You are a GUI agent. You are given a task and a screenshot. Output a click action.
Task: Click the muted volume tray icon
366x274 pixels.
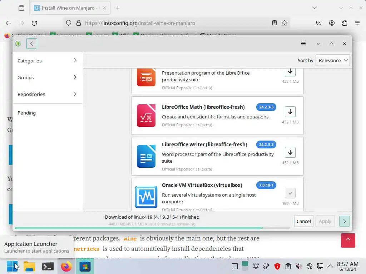[298, 266]
